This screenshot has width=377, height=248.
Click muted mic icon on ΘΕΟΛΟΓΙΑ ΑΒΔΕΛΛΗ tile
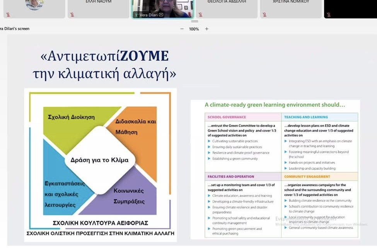click(x=200, y=15)
